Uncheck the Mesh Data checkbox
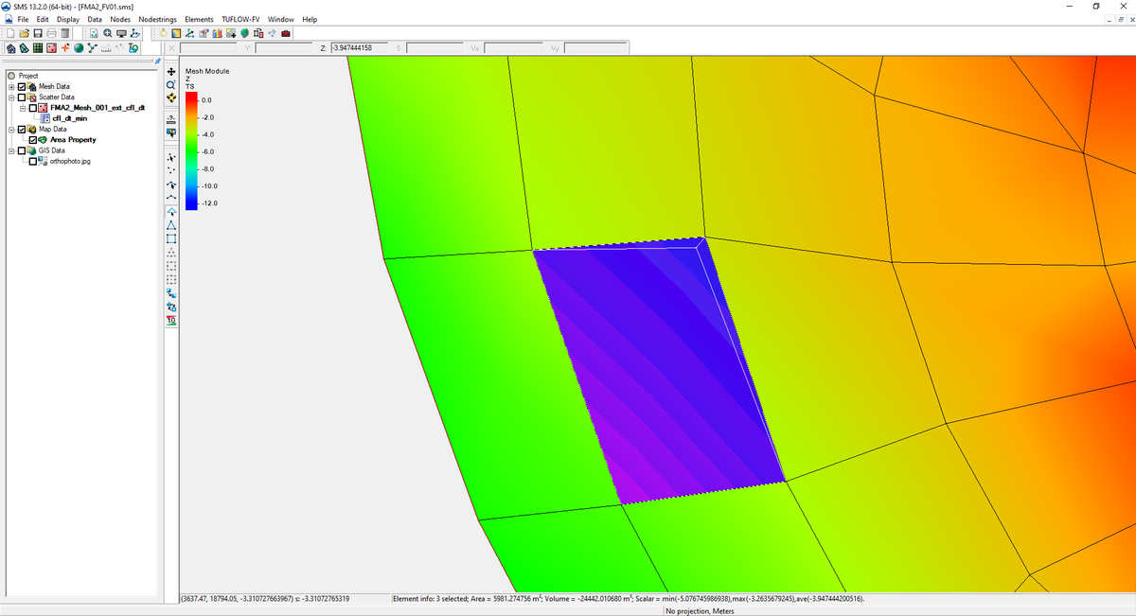 coord(23,86)
